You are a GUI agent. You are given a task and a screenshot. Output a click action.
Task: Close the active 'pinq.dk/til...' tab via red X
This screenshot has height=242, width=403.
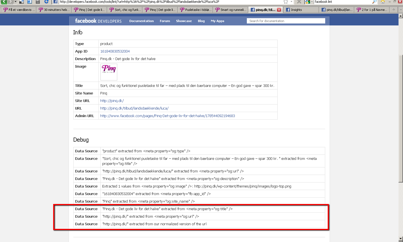pos(279,10)
